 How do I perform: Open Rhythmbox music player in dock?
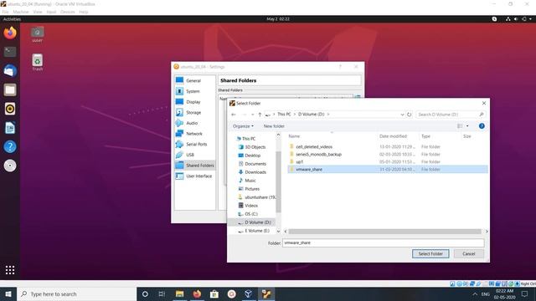pyautogui.click(x=10, y=109)
